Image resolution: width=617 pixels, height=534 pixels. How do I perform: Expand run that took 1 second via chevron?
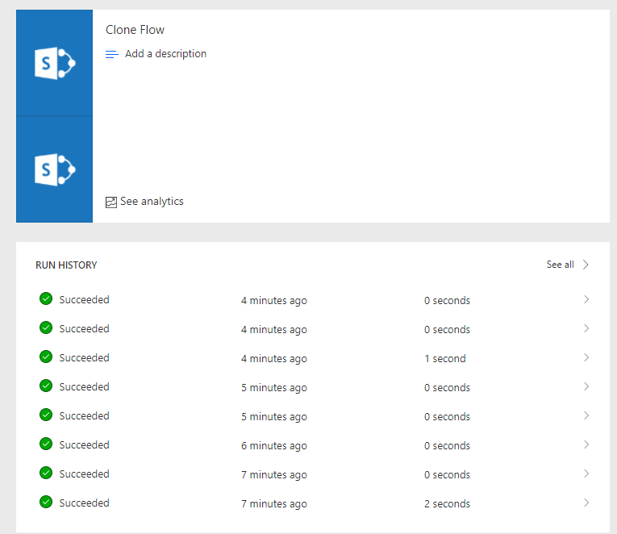coord(586,357)
